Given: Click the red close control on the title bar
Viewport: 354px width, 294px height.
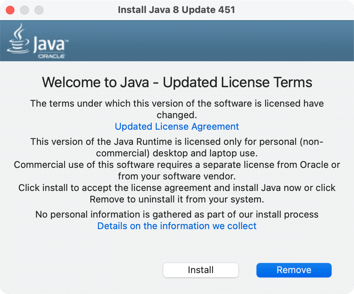Looking at the screenshot, I should [x=10, y=10].
